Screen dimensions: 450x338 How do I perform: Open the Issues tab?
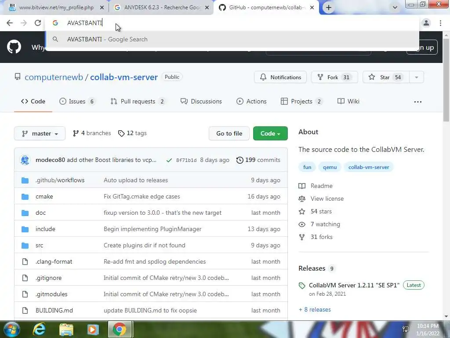click(x=77, y=102)
